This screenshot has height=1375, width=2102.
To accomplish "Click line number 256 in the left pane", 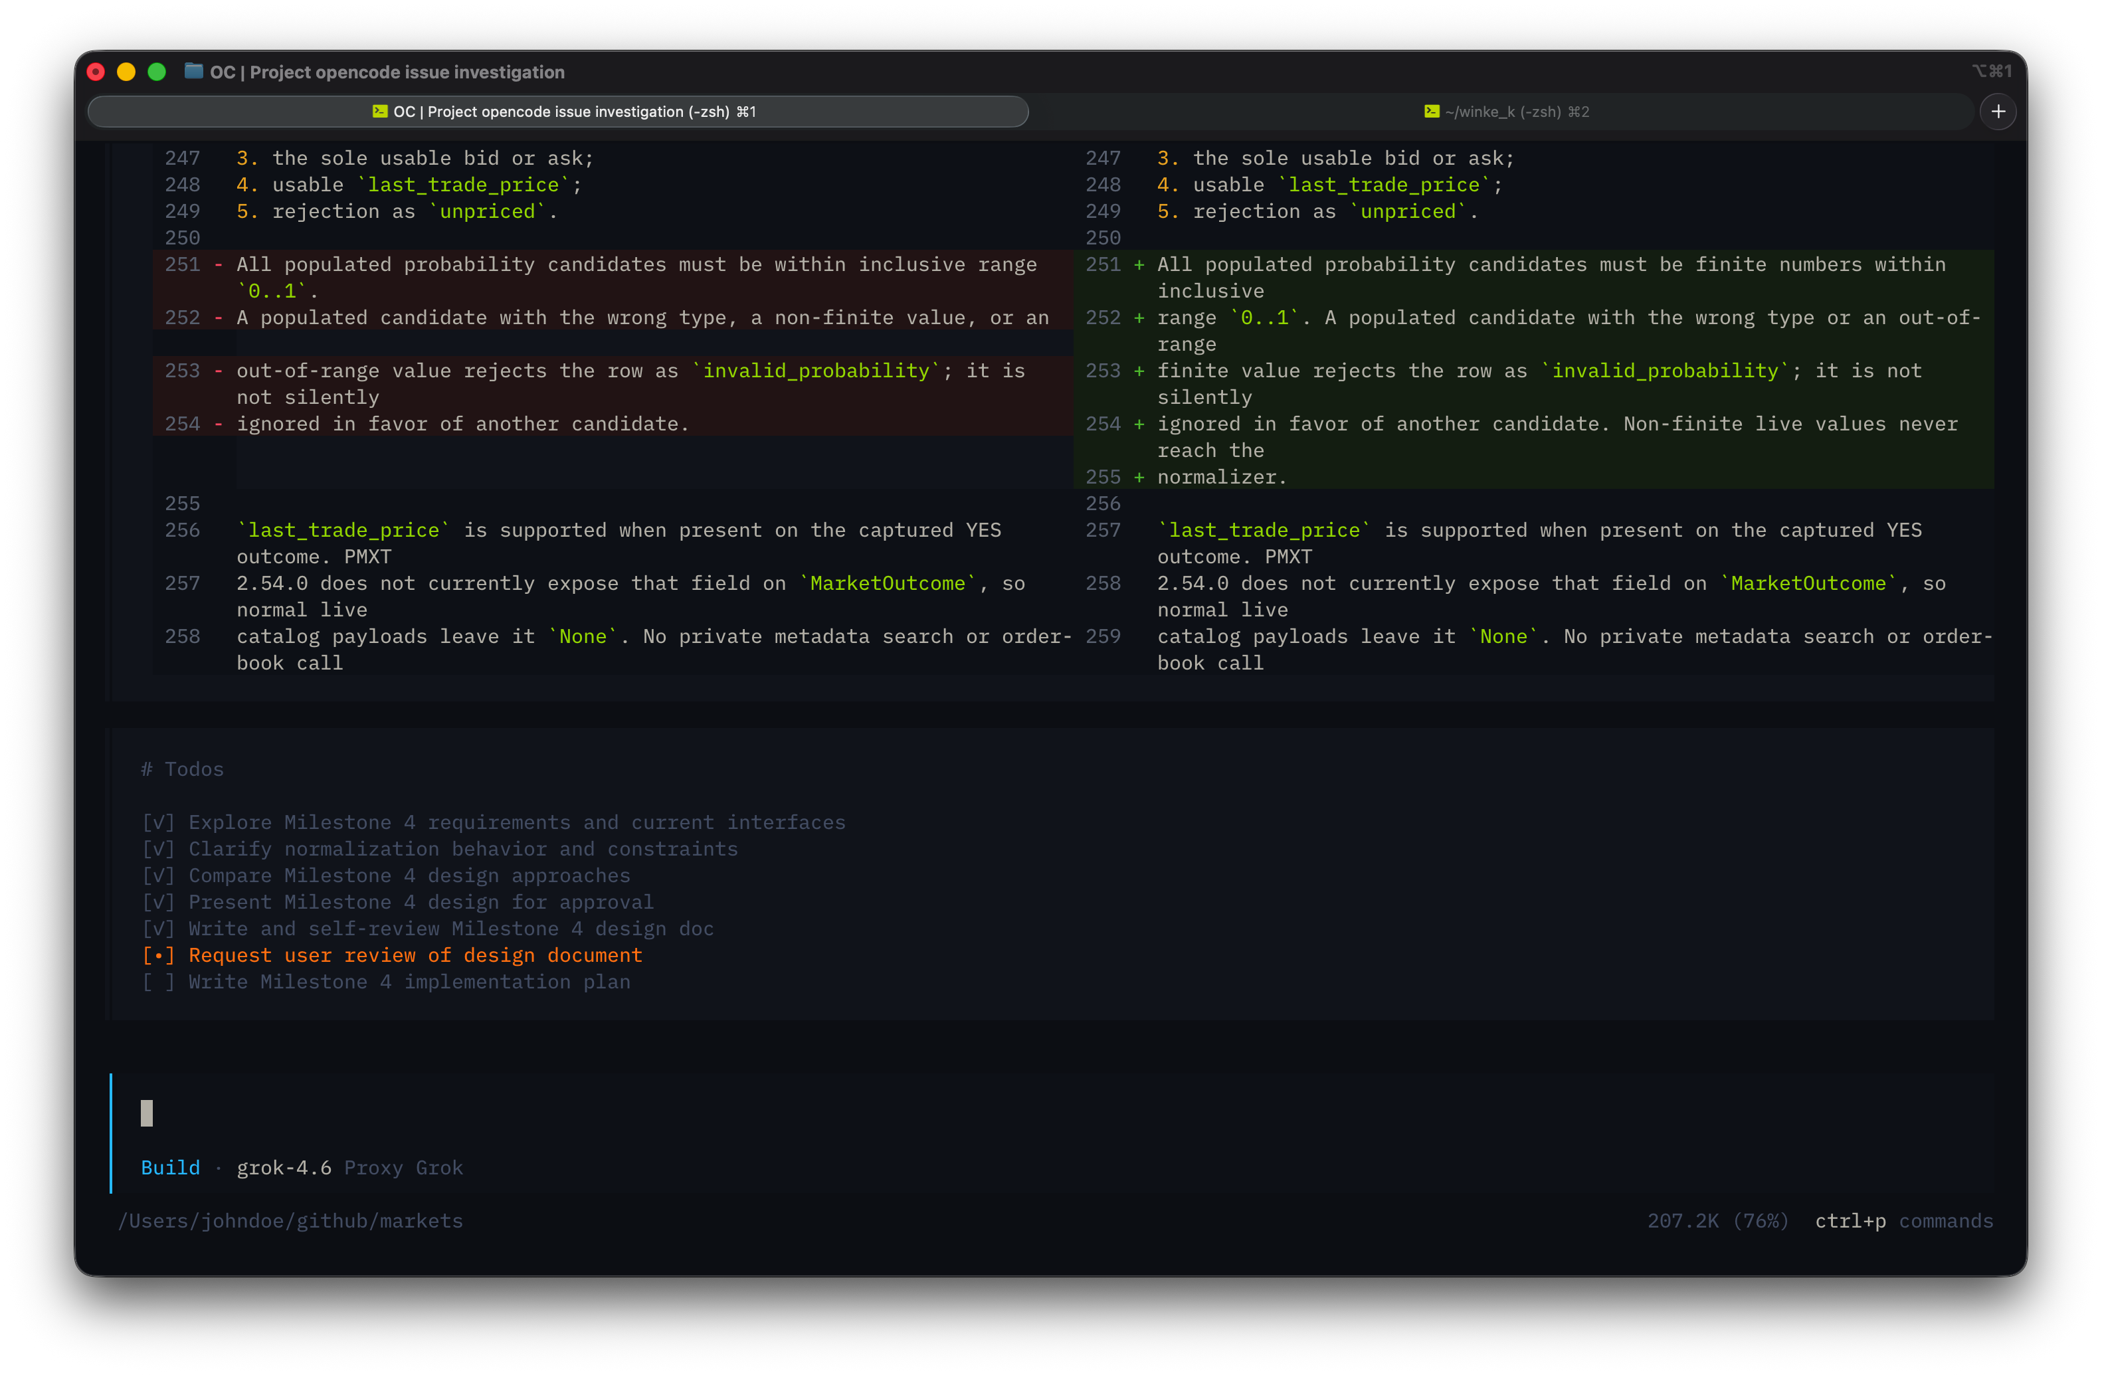I will click(x=182, y=530).
